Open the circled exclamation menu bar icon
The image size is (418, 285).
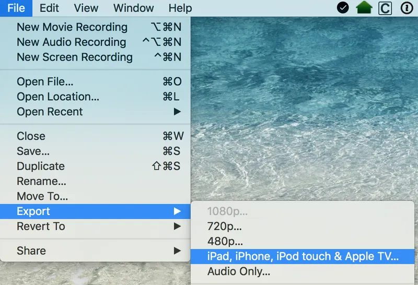click(407, 8)
